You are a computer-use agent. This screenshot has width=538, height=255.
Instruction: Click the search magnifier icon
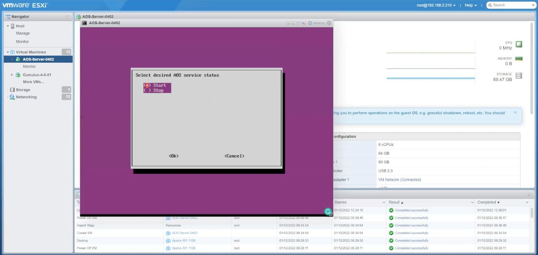tap(490, 5)
